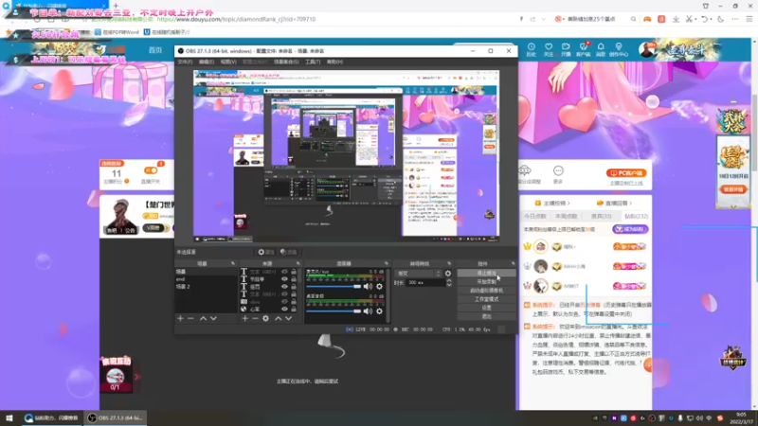758x426 pixels.
Task: Adjust 麦克风/Aux volume slider
Action: (x=334, y=287)
